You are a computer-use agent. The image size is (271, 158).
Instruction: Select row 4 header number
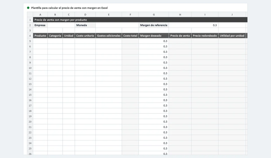[30, 36]
